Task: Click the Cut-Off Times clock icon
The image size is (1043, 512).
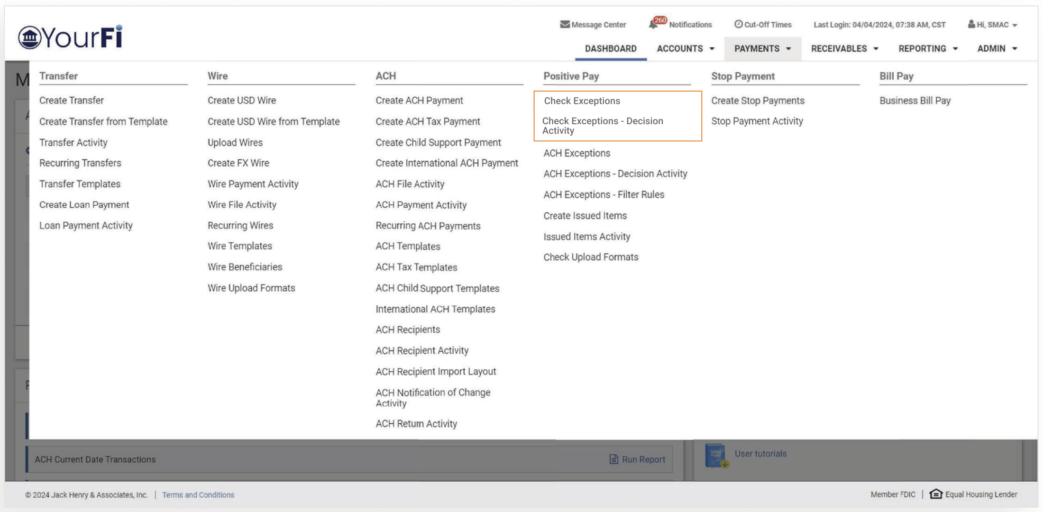Action: [738, 24]
